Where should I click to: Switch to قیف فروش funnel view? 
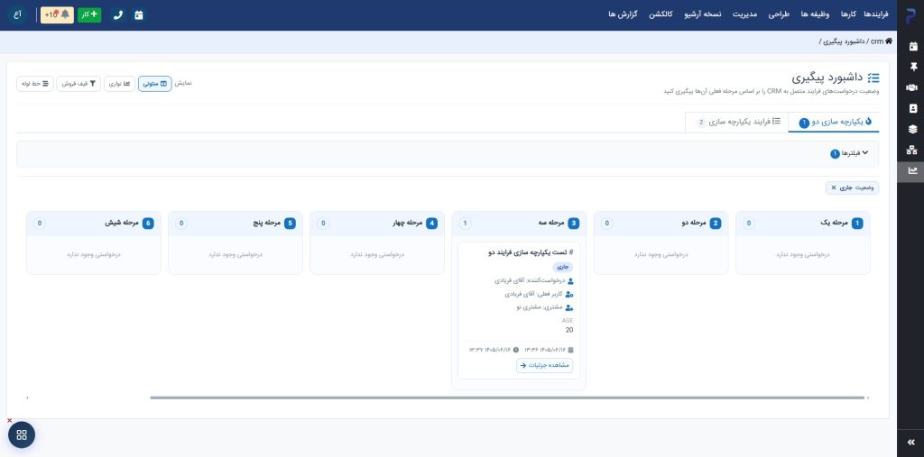[x=79, y=84]
